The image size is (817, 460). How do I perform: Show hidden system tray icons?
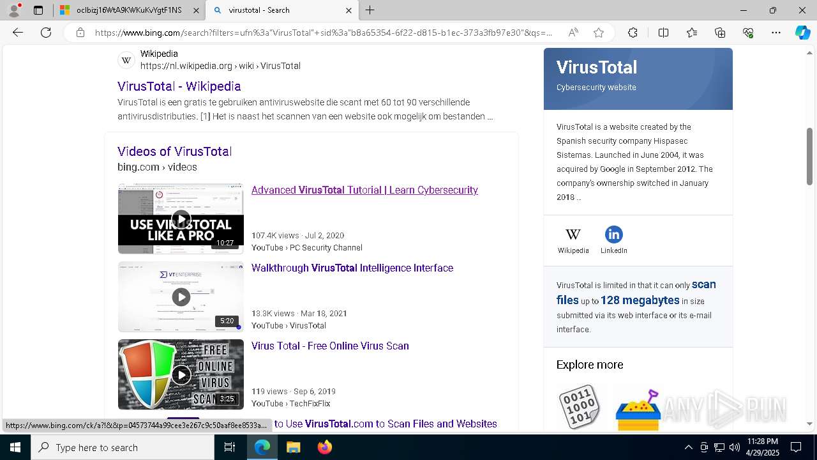[688, 447]
